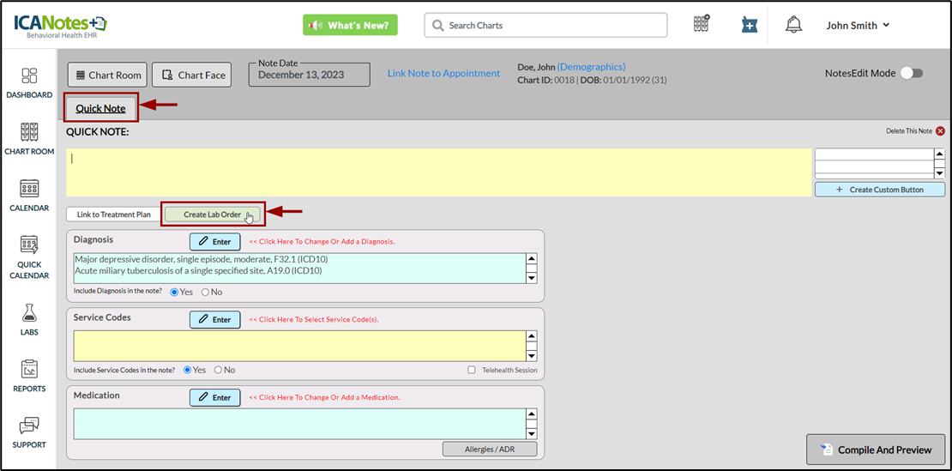Click the custom button list scroll-down arrow
952x471 pixels.
tap(940, 173)
